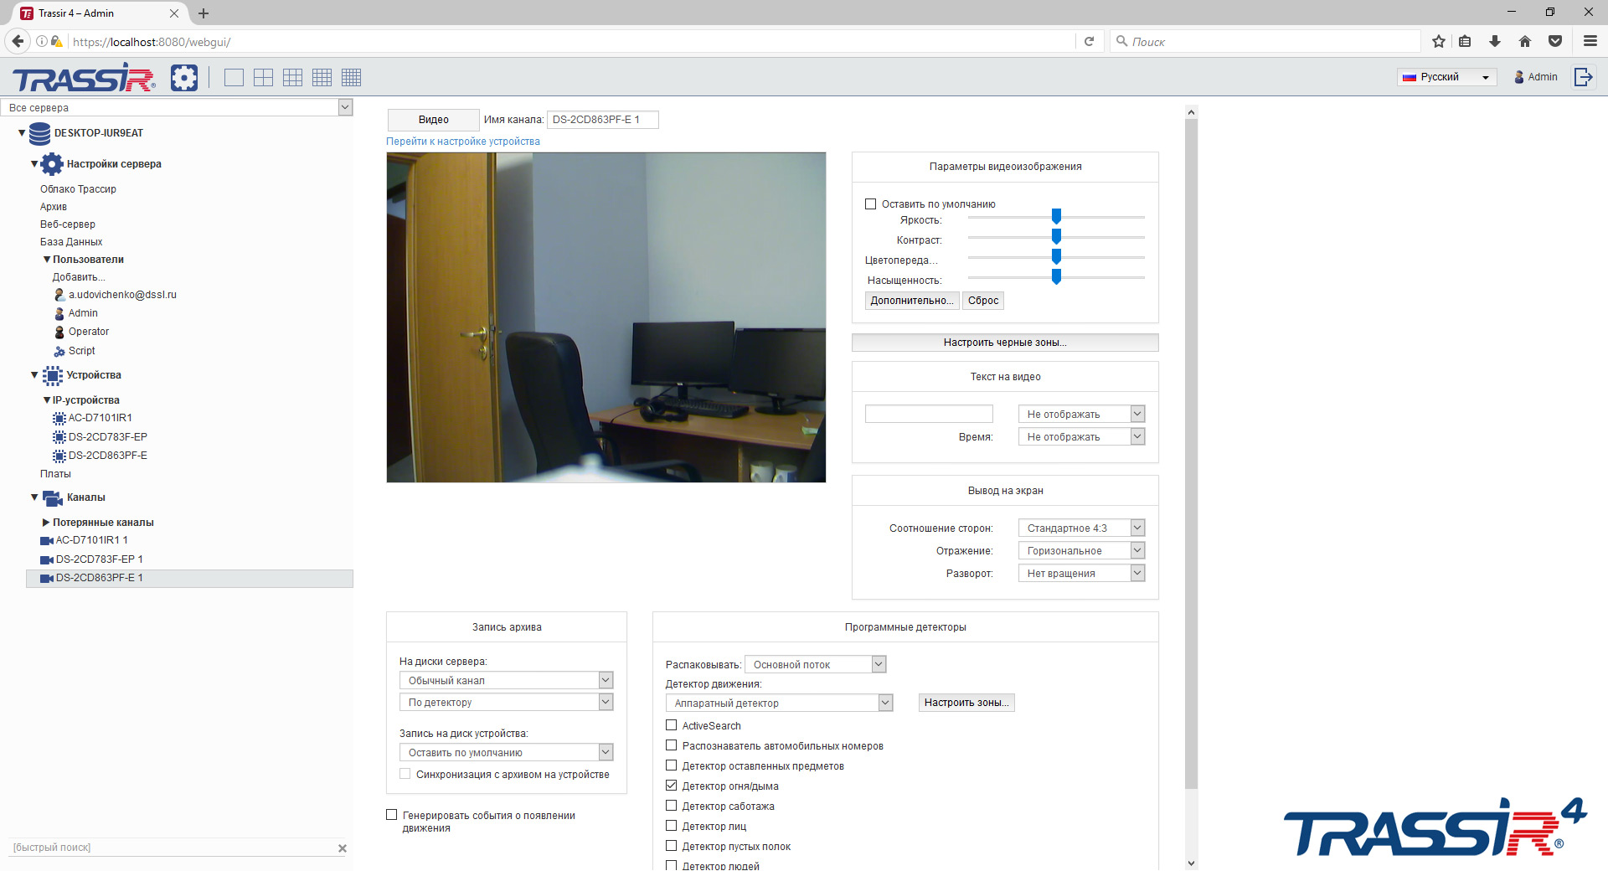This screenshot has height=871, width=1608.
Task: Enable the ActiveSearch checkbox
Action: click(x=671, y=725)
